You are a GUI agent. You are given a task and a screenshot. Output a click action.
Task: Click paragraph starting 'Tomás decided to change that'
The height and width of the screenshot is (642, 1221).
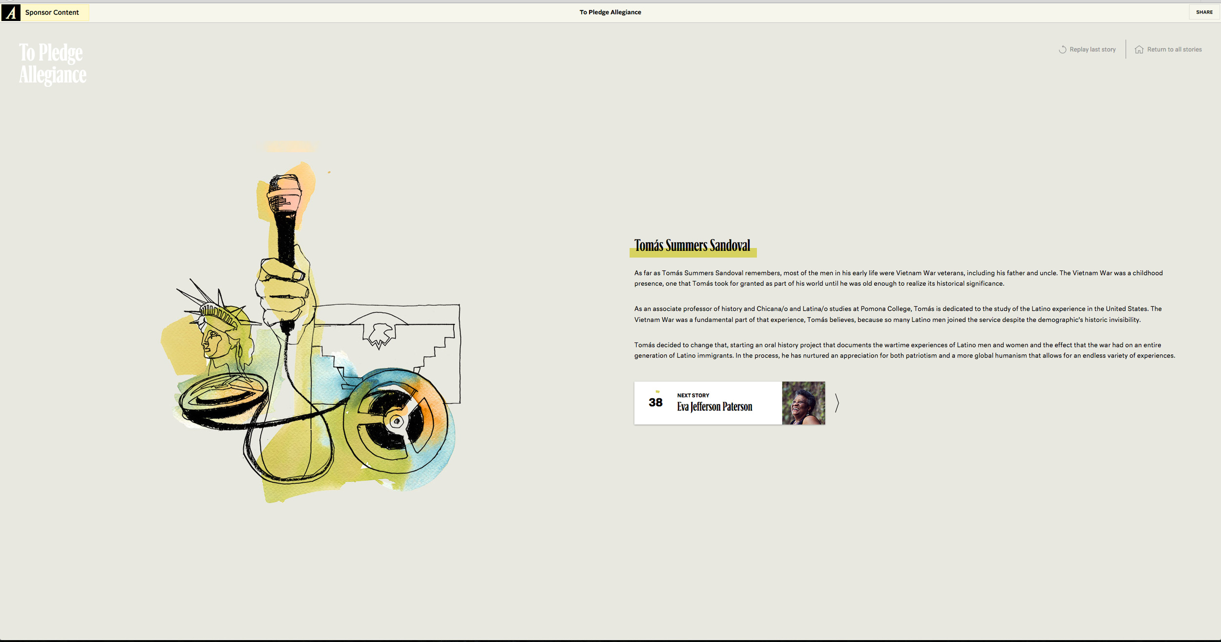(x=905, y=350)
